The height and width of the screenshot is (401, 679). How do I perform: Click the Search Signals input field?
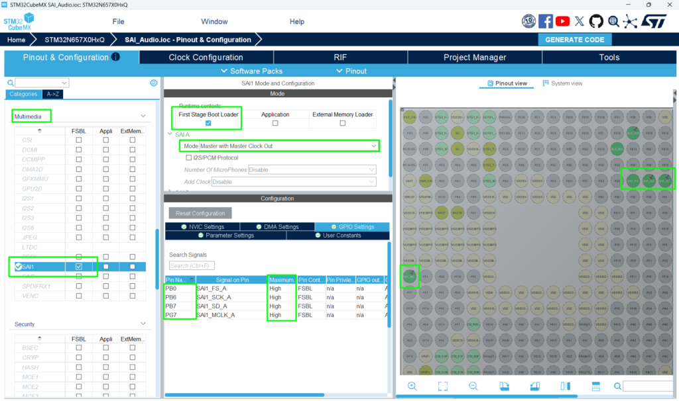(x=192, y=266)
